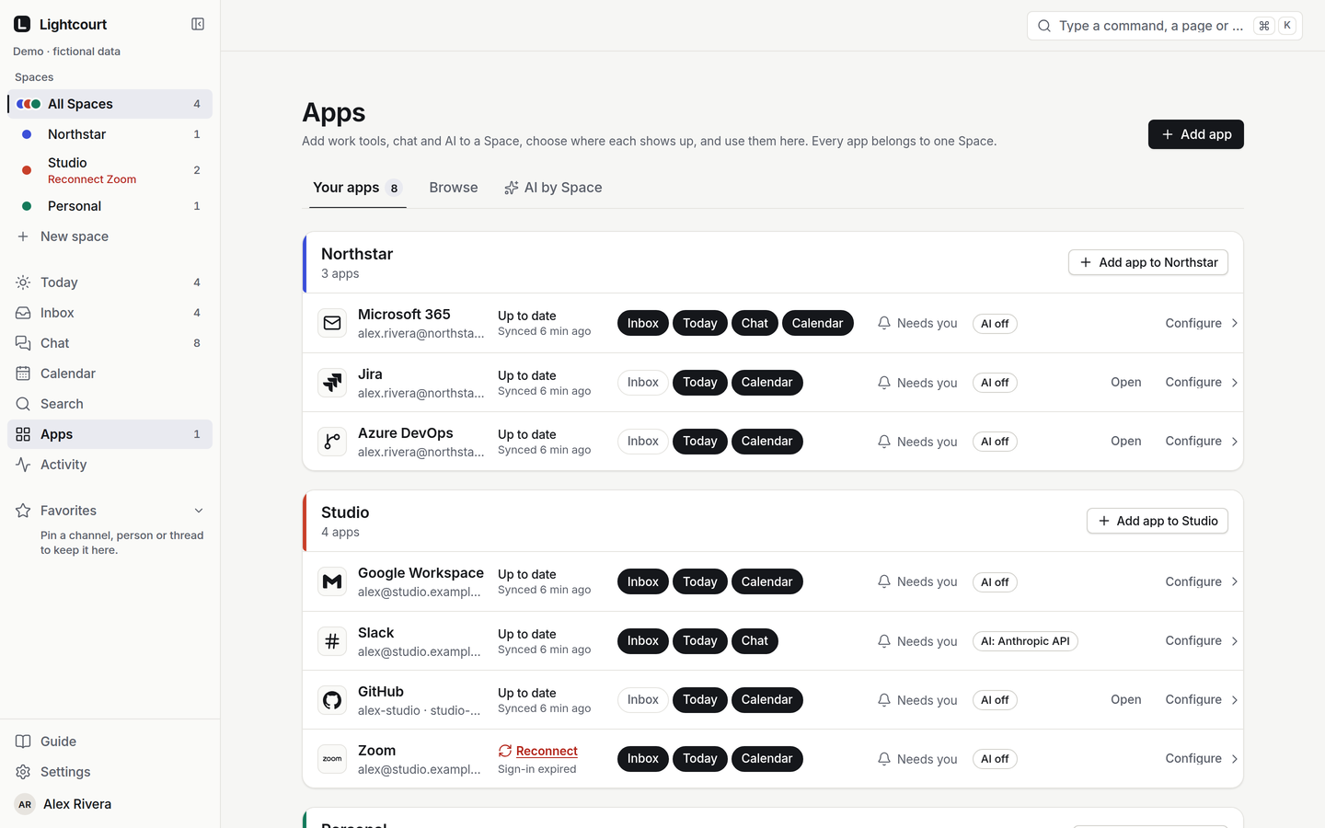Click the bell icon in Zoom row

coord(884,759)
